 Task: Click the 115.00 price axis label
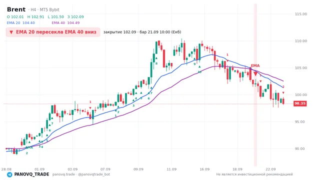tap(301, 14)
